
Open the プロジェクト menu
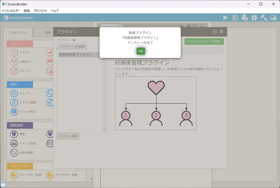[40, 11]
